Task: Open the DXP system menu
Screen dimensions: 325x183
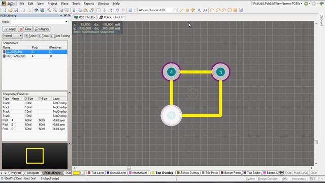Action: (8, 4)
